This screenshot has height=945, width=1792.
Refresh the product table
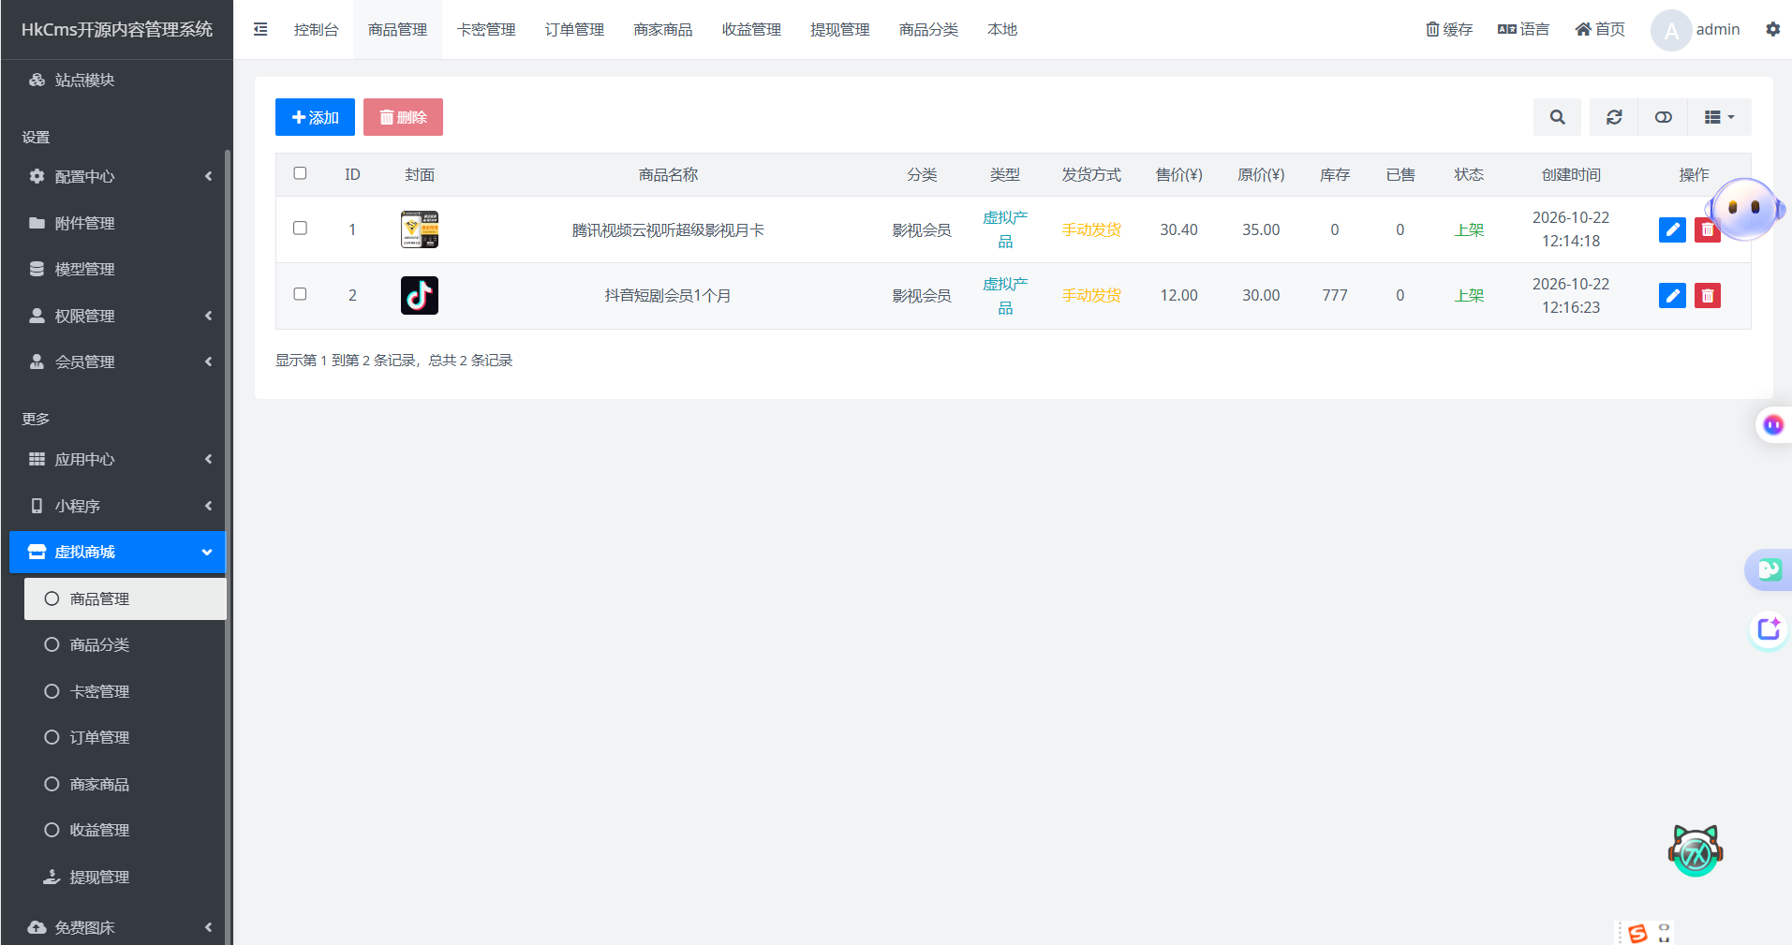[1614, 117]
